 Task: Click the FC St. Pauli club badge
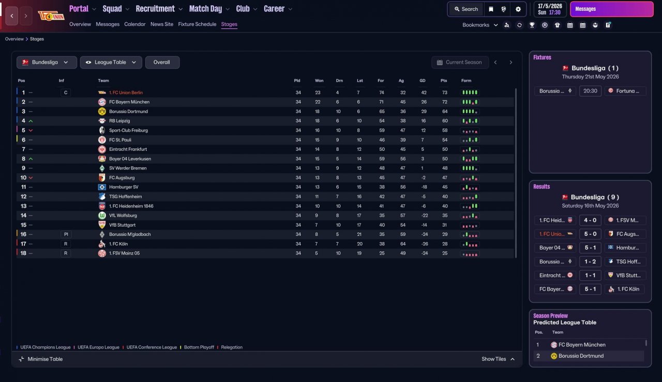click(102, 140)
